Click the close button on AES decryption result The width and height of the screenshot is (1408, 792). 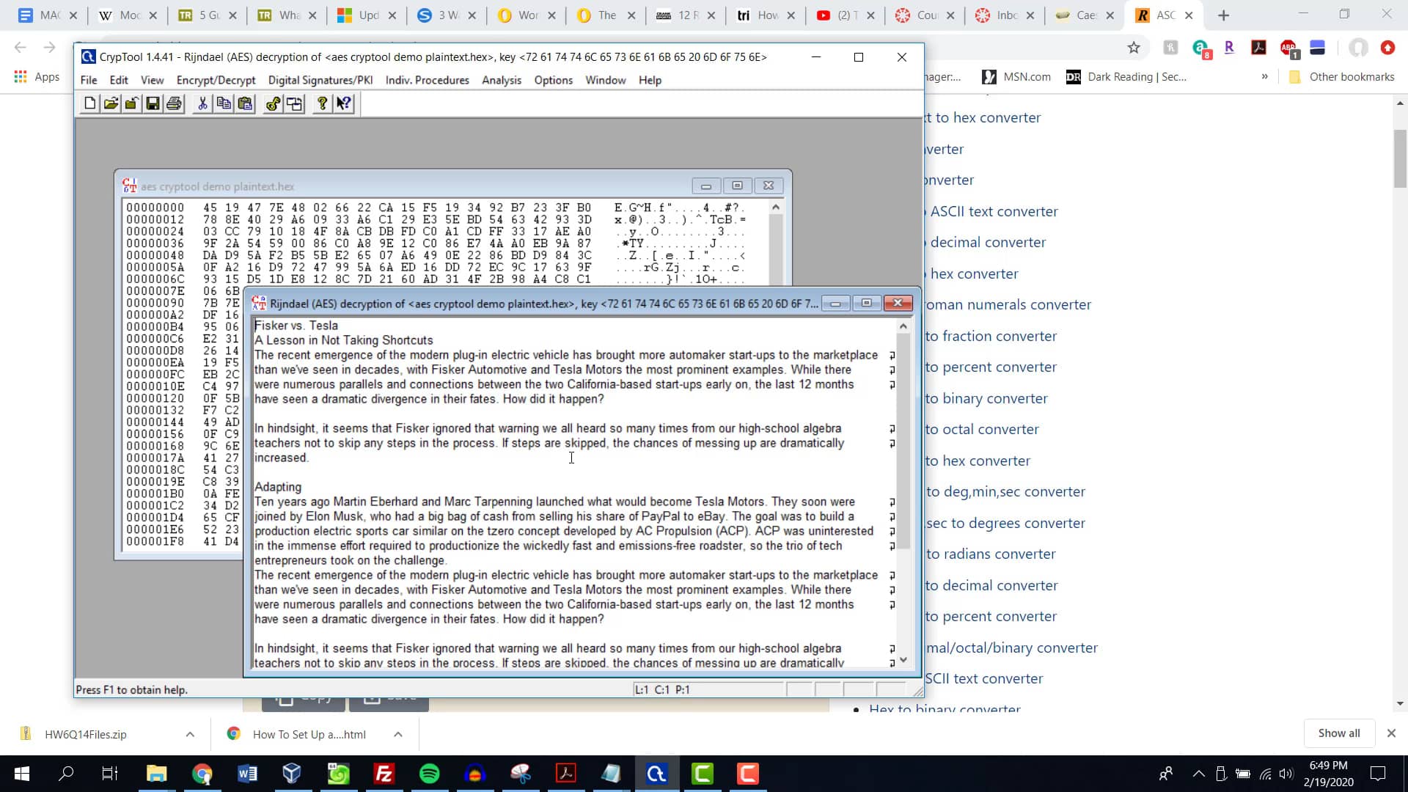[x=898, y=303]
